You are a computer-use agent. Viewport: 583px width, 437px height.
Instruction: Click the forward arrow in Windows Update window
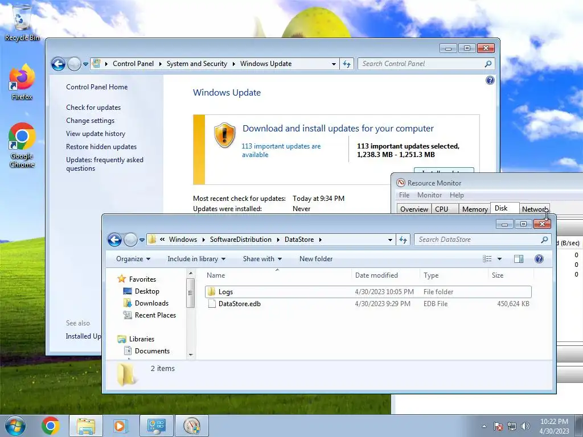pyautogui.click(x=75, y=64)
